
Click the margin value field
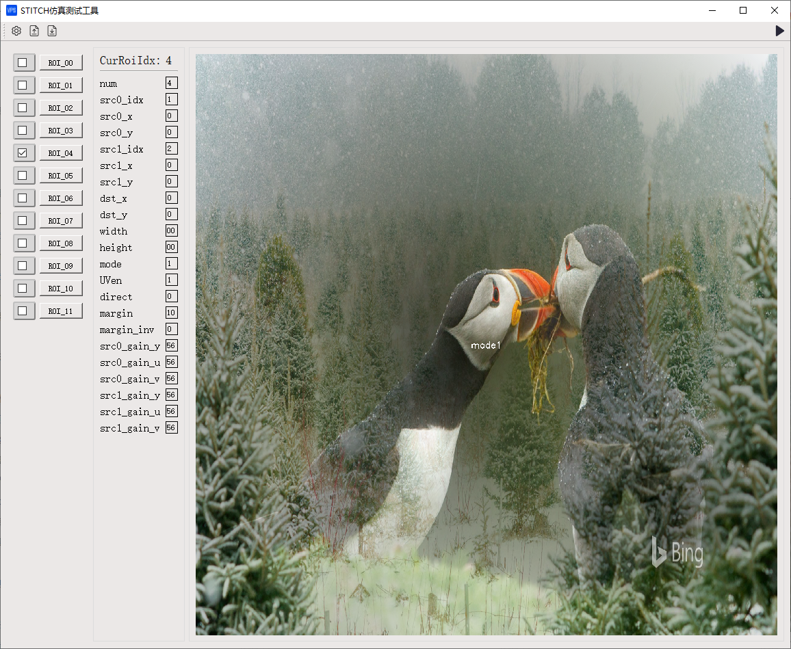pyautogui.click(x=171, y=313)
